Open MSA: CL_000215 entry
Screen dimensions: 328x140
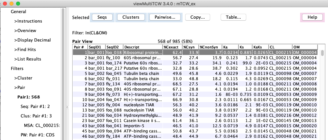point(41,125)
